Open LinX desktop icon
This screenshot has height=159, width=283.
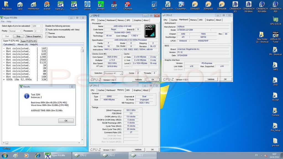pyautogui.click(x=154, y=6)
